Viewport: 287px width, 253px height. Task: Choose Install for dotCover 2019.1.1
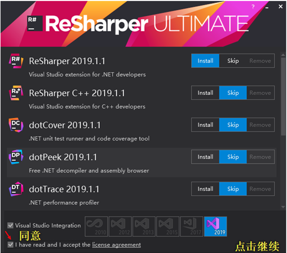coord(205,125)
